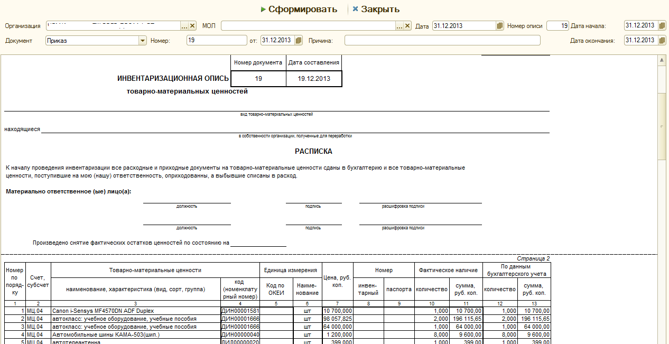Clear the Организация field with its X
669x344 pixels.
coord(192,25)
